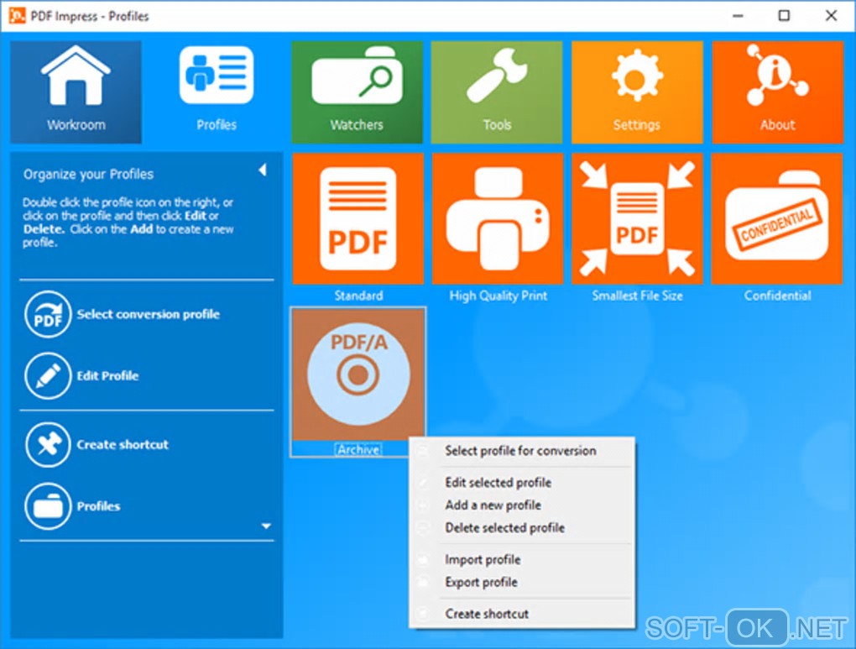Click the Smallest File Size label text
Viewport: 856px width, 649px height.
(637, 296)
